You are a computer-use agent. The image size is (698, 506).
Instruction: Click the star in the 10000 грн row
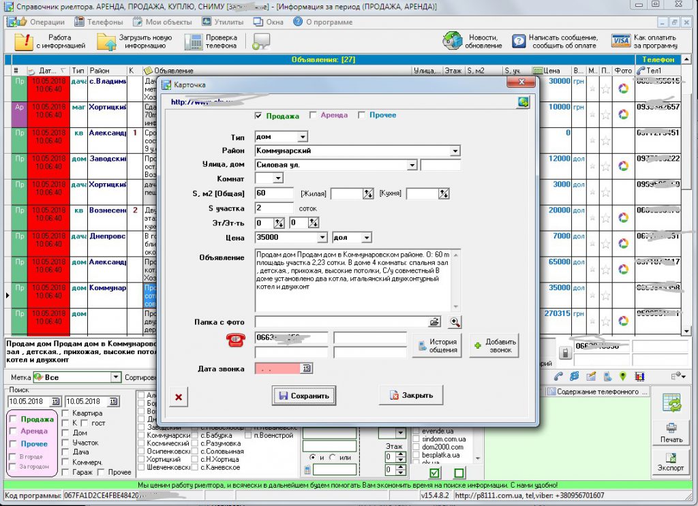[605, 114]
